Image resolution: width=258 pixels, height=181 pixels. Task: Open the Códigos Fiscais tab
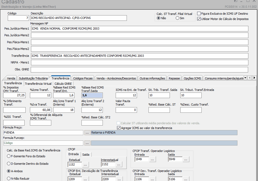(83, 78)
